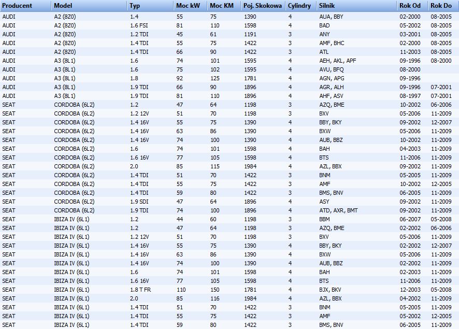Sort by the Rok Do column header
This screenshot has width=459, height=329.
[x=443, y=6]
